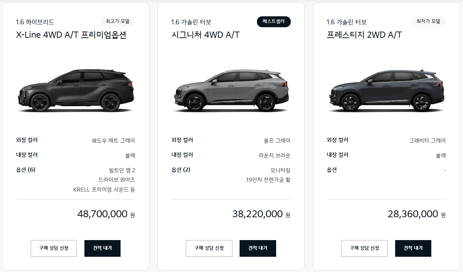Viewport: 463px width, 272px height.
Task: Select the 쉐도우 매트 그레이 exterior color text
Action: 113,140
